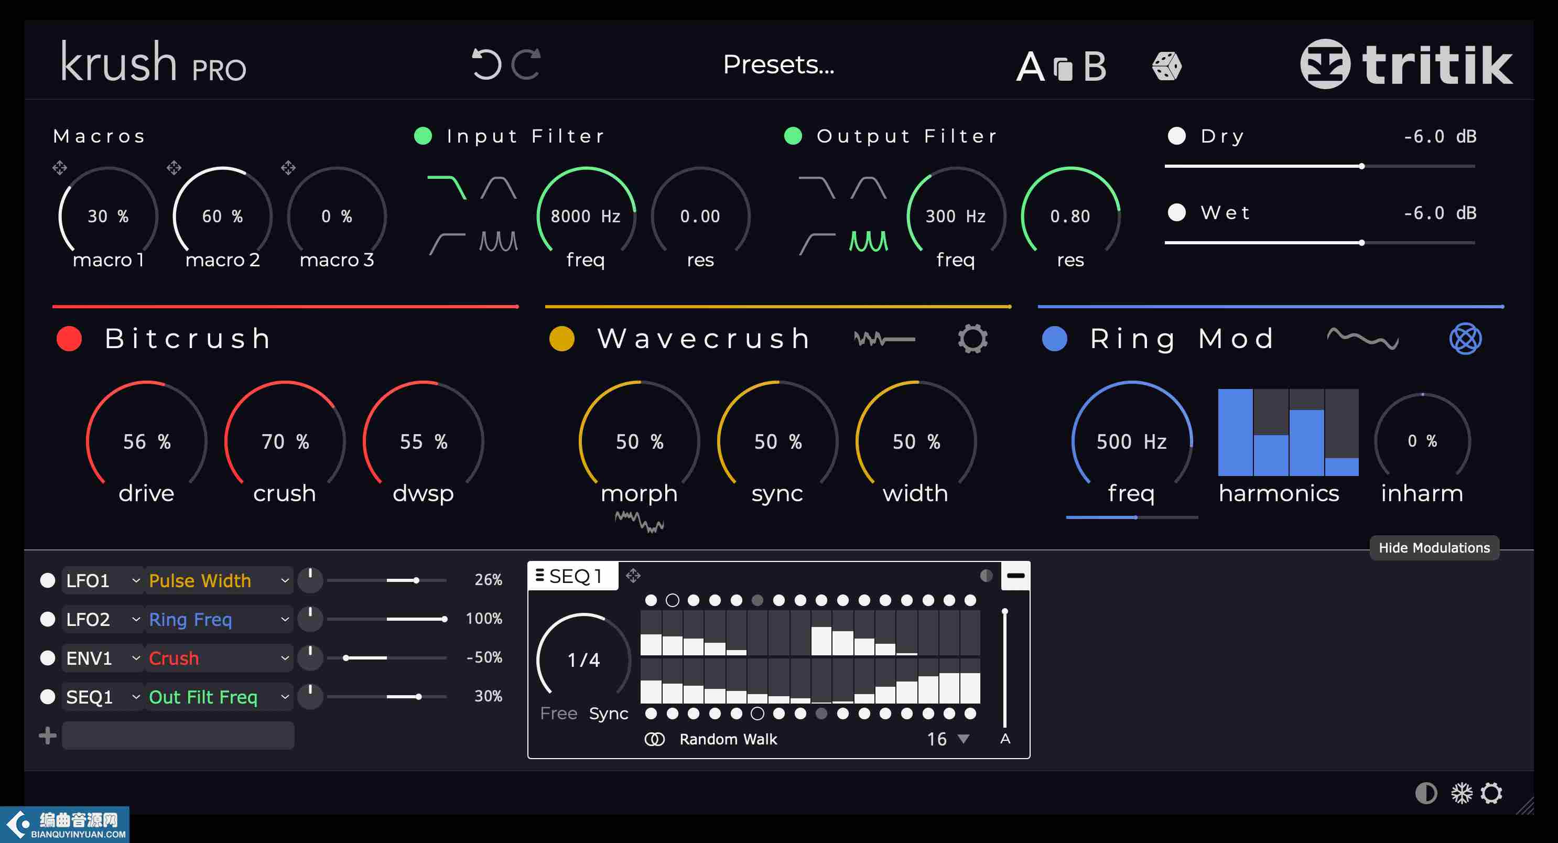The height and width of the screenshot is (843, 1558).
Task: Click the Wavecrush waveform shape icon
Action: click(x=884, y=339)
